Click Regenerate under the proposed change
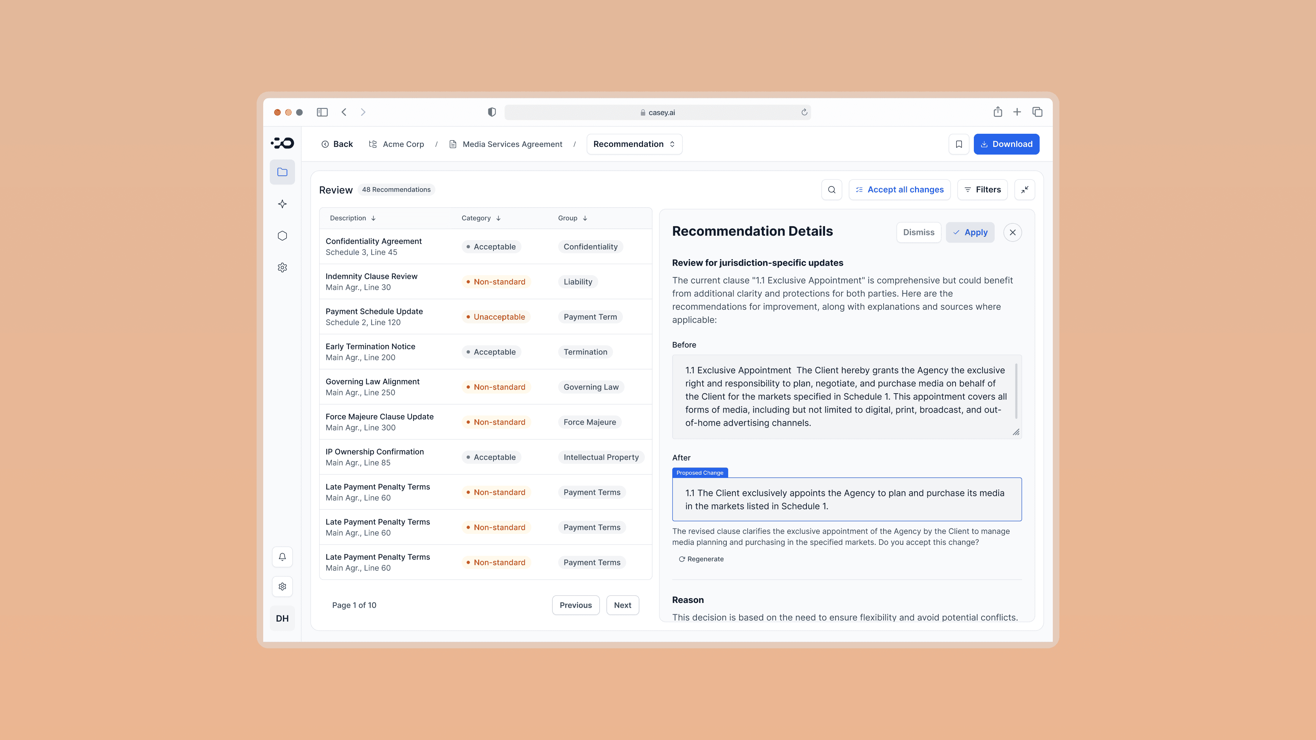Screen dimensions: 1316x740 [701, 559]
